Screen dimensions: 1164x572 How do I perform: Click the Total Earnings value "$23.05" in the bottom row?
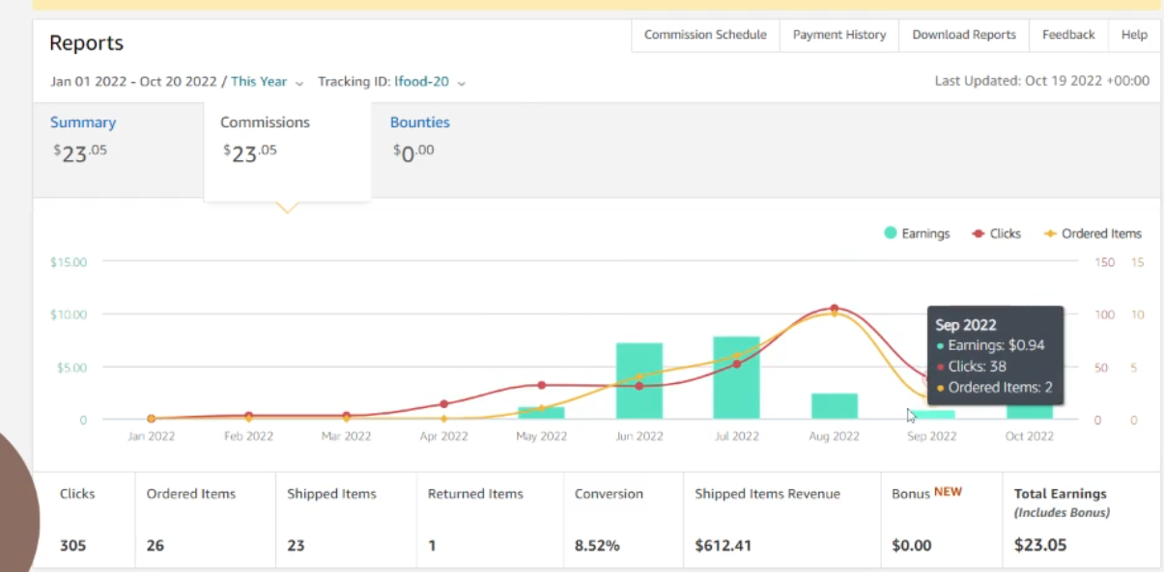(x=1040, y=545)
